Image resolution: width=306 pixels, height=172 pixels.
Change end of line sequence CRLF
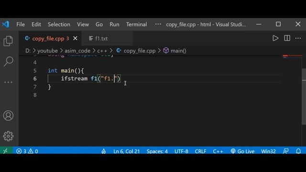click(200, 151)
